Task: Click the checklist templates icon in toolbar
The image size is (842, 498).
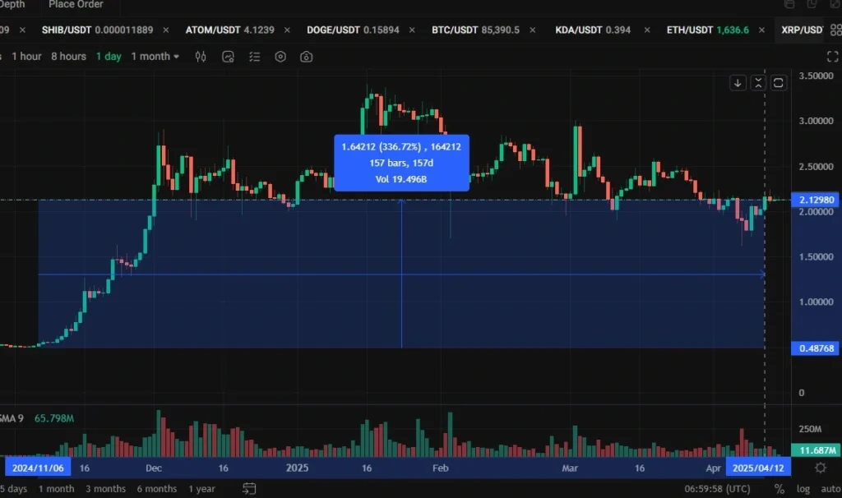Action: [x=254, y=57]
